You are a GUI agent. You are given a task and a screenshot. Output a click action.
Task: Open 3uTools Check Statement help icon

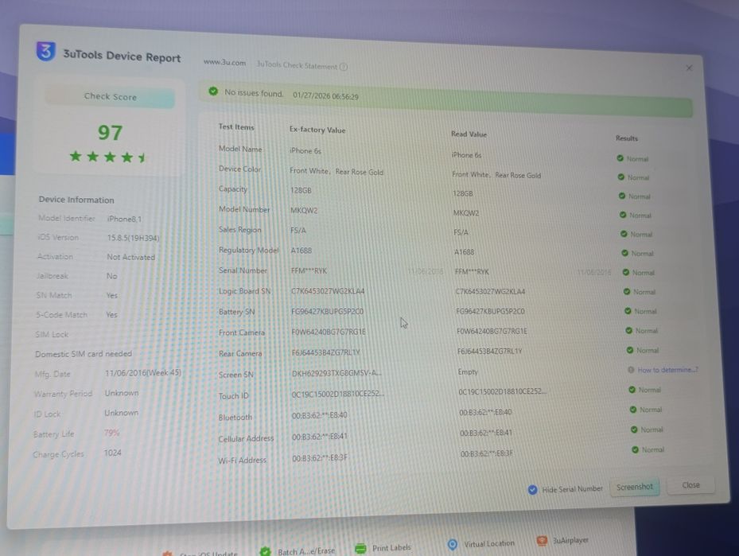(344, 67)
